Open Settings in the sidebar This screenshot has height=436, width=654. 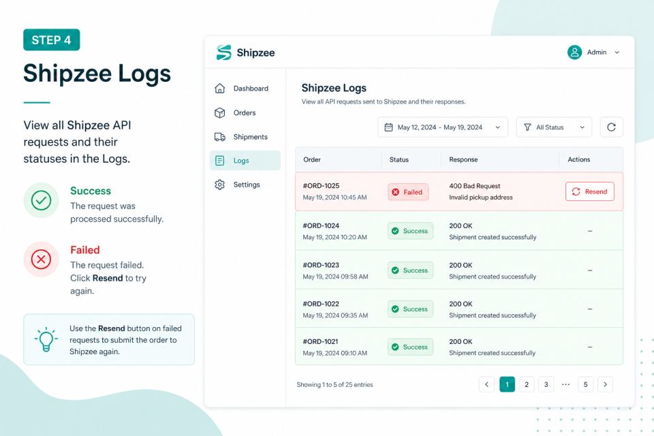click(x=245, y=185)
